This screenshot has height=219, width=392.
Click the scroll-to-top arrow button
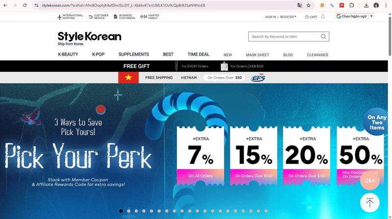370,203
